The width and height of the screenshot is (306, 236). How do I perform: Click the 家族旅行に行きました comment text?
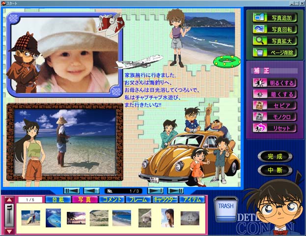[x=150, y=75]
